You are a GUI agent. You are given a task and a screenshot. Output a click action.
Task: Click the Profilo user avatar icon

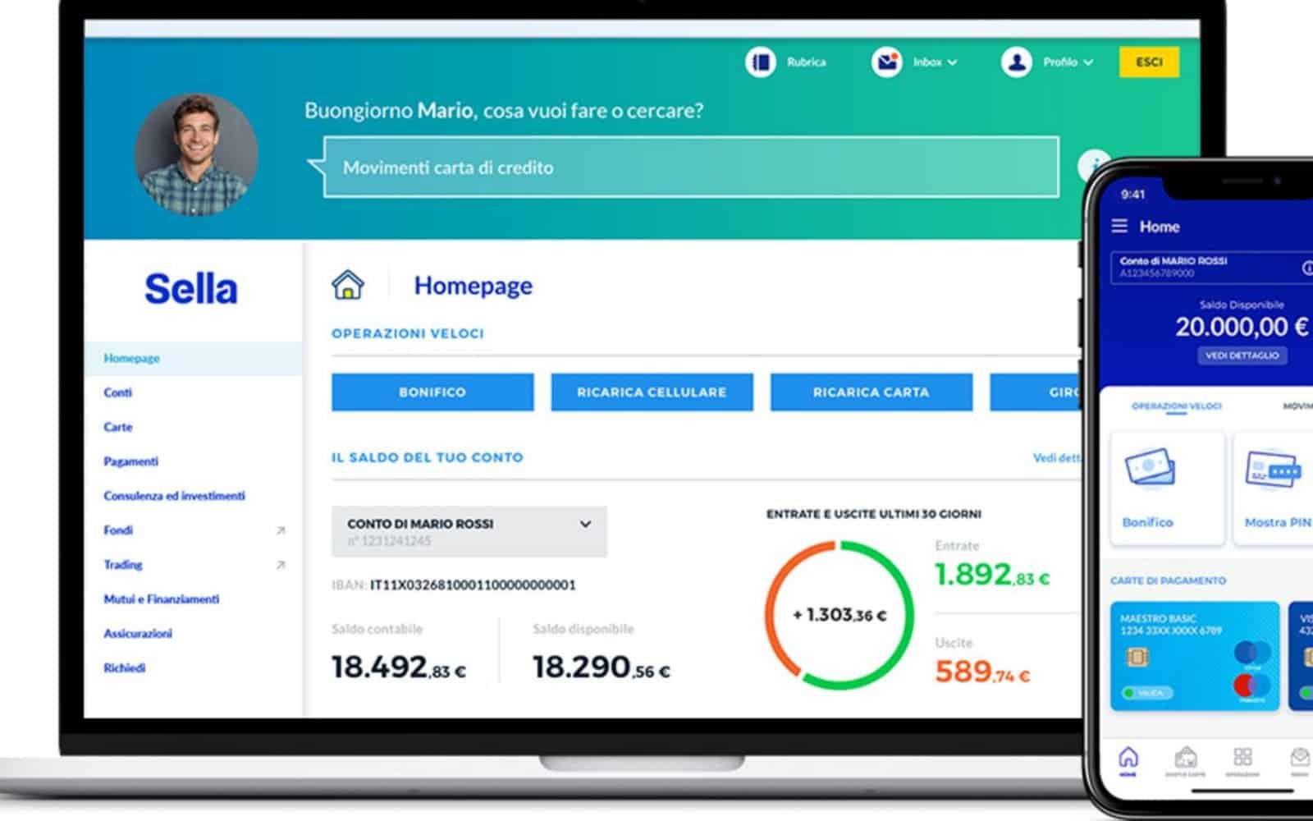(x=1016, y=62)
